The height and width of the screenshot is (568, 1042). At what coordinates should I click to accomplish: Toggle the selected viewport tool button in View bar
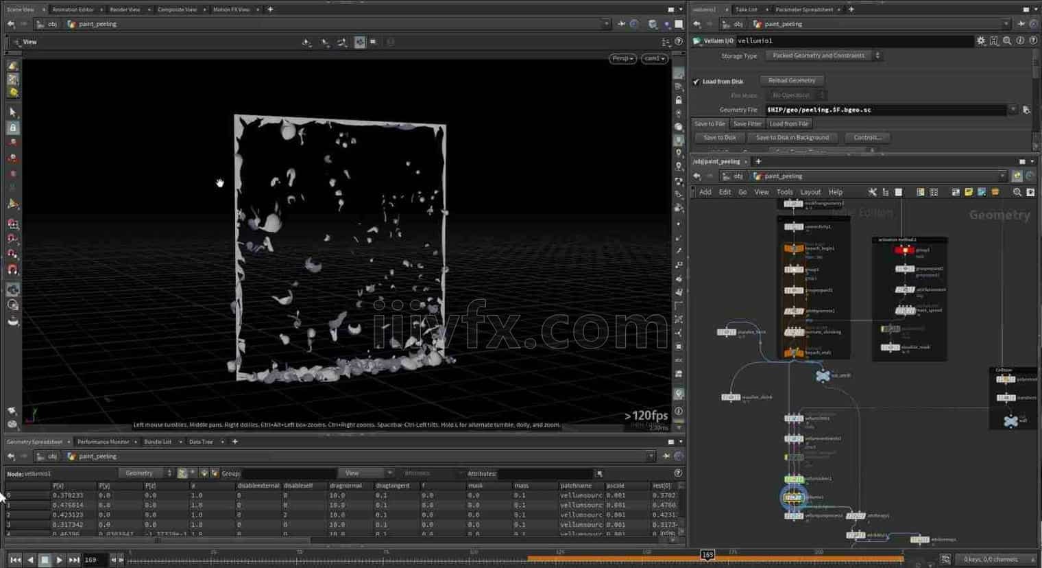pyautogui.click(x=360, y=42)
